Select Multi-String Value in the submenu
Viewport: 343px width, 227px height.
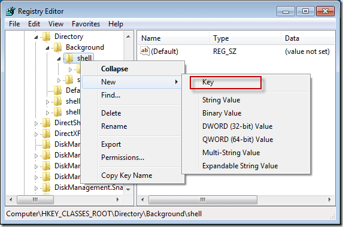tap(246, 153)
